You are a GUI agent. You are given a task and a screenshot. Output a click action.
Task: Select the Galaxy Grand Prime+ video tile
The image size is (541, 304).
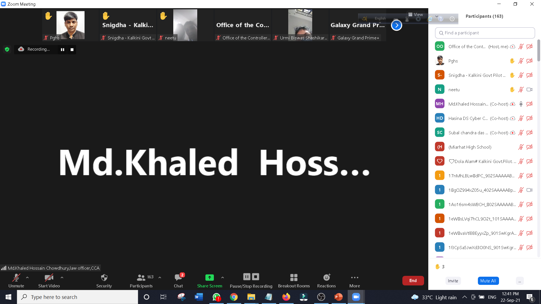357,25
